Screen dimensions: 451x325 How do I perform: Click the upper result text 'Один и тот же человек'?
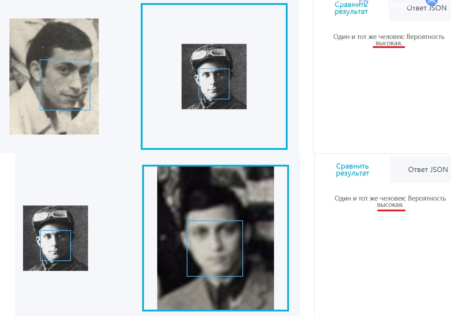point(369,36)
